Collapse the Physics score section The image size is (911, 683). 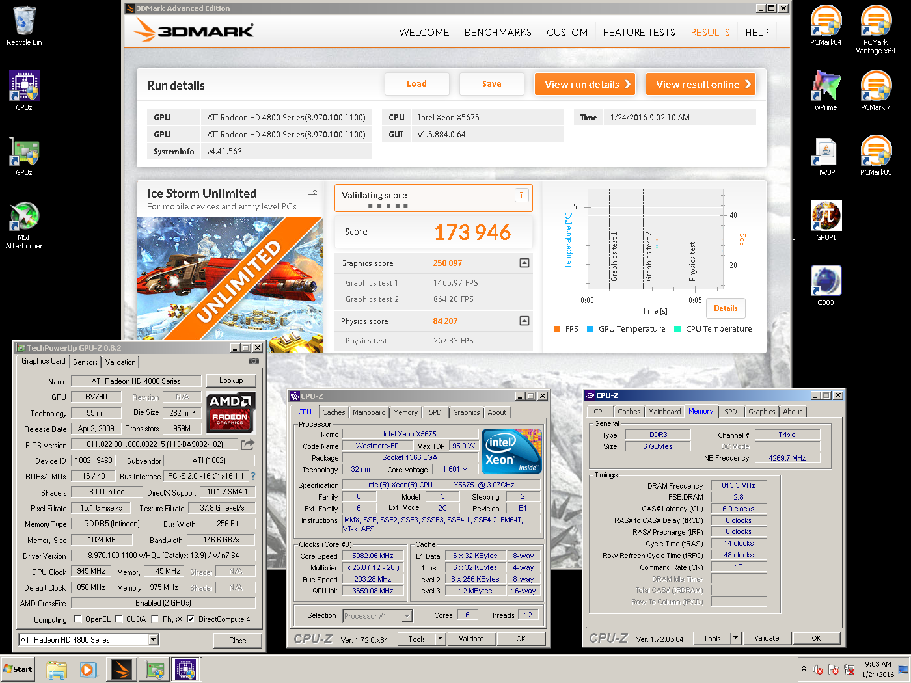click(x=524, y=321)
